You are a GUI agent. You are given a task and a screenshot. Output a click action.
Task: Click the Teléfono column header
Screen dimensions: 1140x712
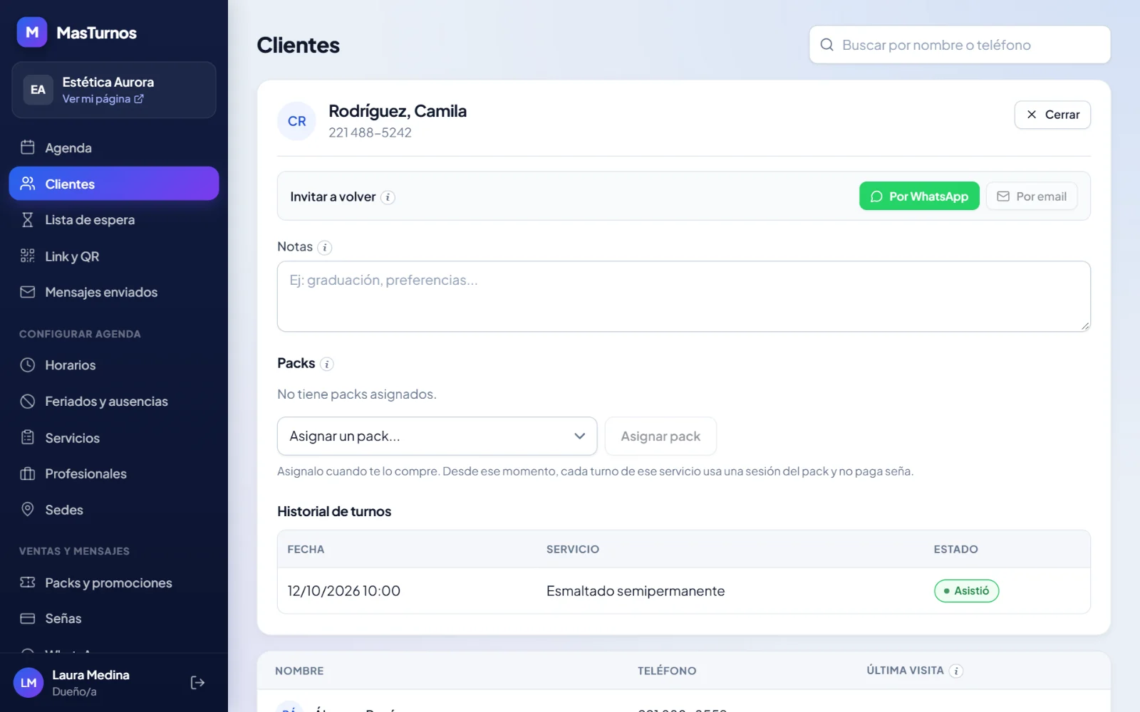pos(667,671)
